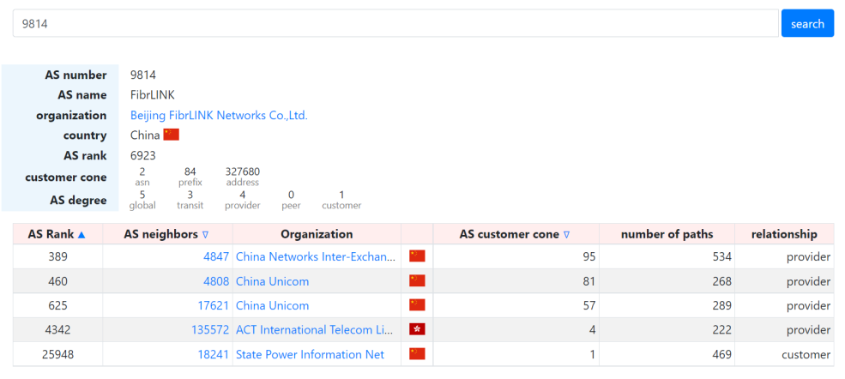Image resolution: width=845 pixels, height=379 pixels.
Task: Open AS neighbor 135572 link
Action: pyautogui.click(x=210, y=329)
